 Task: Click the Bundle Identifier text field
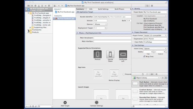[112, 17]
